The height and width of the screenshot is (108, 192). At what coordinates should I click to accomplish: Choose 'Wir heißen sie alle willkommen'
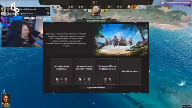click(61, 71)
